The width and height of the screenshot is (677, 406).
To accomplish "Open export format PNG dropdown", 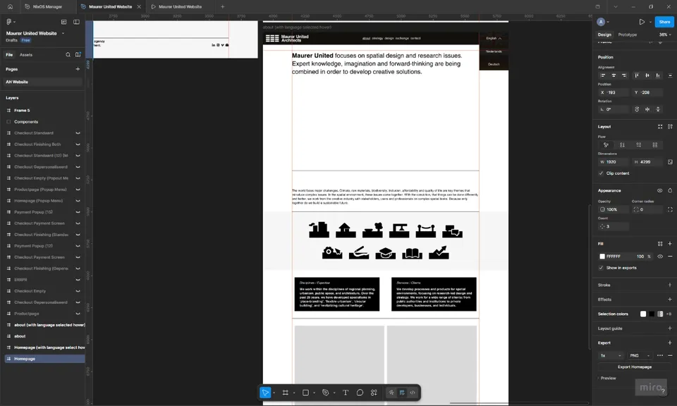I will click(640, 355).
